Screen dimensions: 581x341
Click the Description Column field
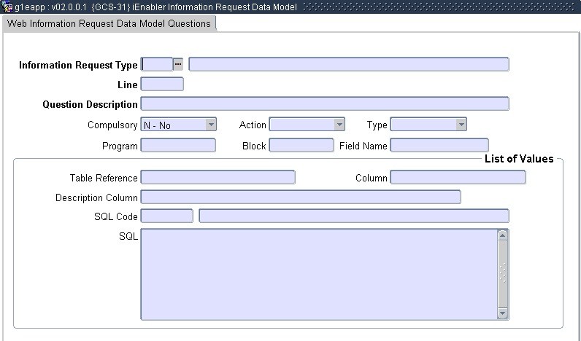coord(300,197)
